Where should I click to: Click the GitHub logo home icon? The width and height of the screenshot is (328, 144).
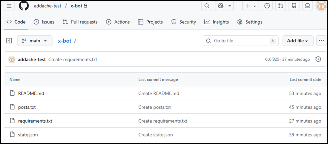(24, 6)
